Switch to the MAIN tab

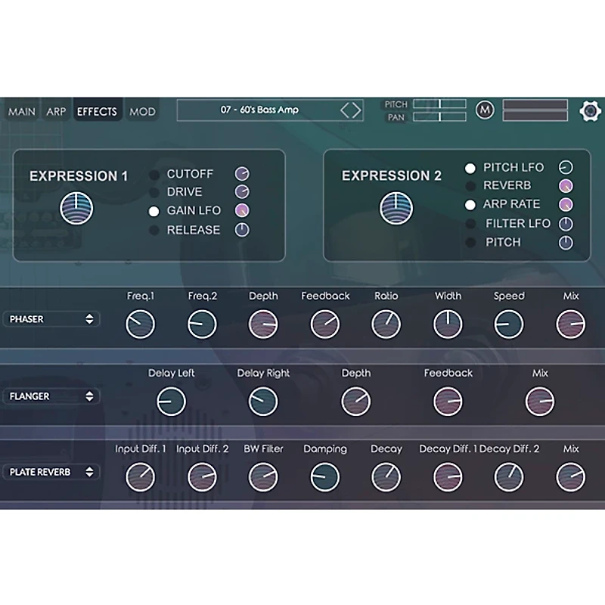point(21,111)
